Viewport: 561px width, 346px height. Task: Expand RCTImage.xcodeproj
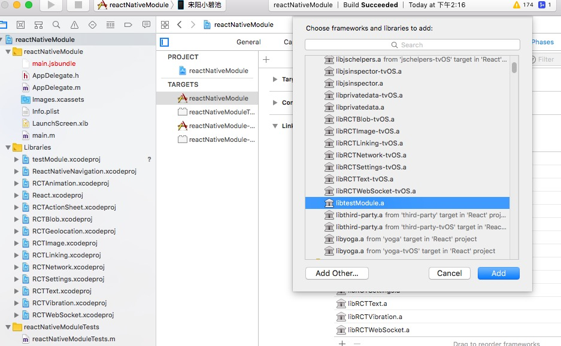point(16,243)
